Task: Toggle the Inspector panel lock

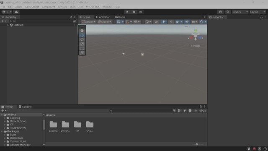Action: point(261,17)
